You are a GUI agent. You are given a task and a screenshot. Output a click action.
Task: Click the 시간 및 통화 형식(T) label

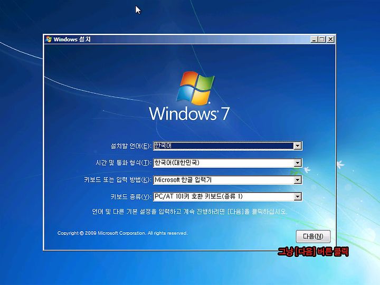[x=123, y=163]
